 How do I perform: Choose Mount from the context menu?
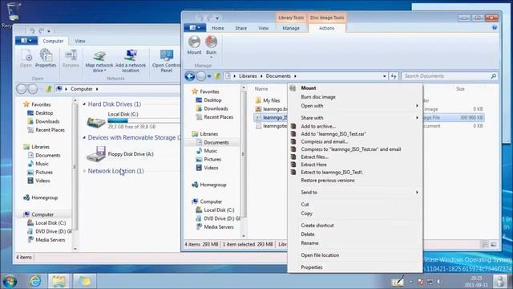(x=308, y=88)
